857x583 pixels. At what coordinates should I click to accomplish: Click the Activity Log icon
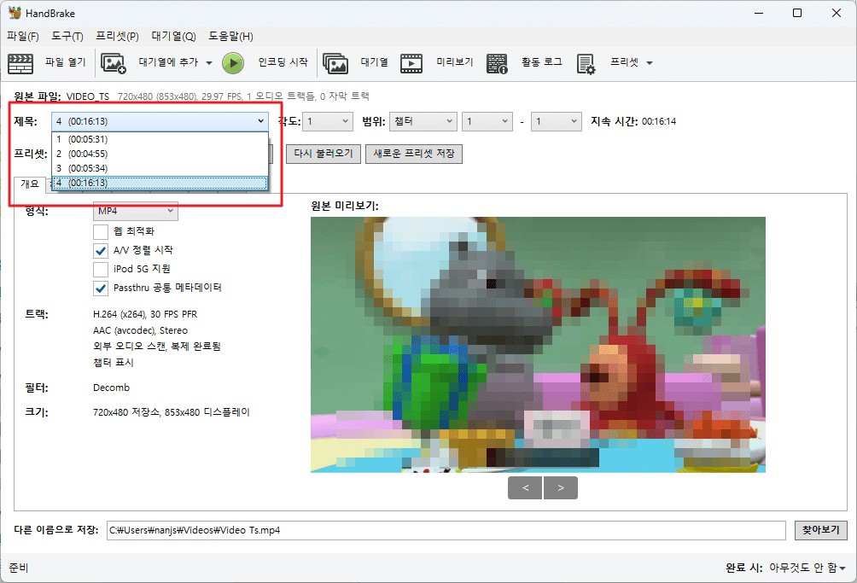497,63
